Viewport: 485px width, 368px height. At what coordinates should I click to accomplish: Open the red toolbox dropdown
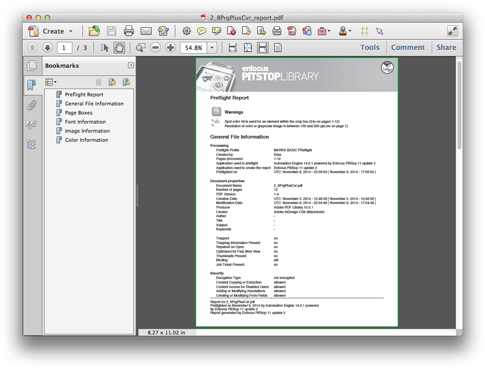tap(324, 31)
